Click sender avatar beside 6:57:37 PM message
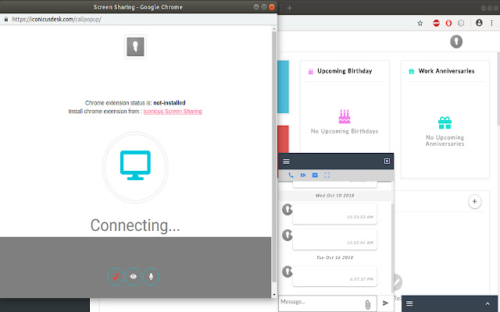The height and width of the screenshot is (312, 500). (287, 271)
